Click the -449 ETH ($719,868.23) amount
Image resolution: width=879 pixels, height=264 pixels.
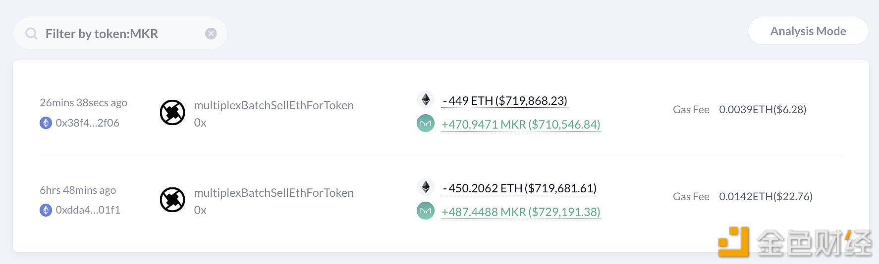504,101
